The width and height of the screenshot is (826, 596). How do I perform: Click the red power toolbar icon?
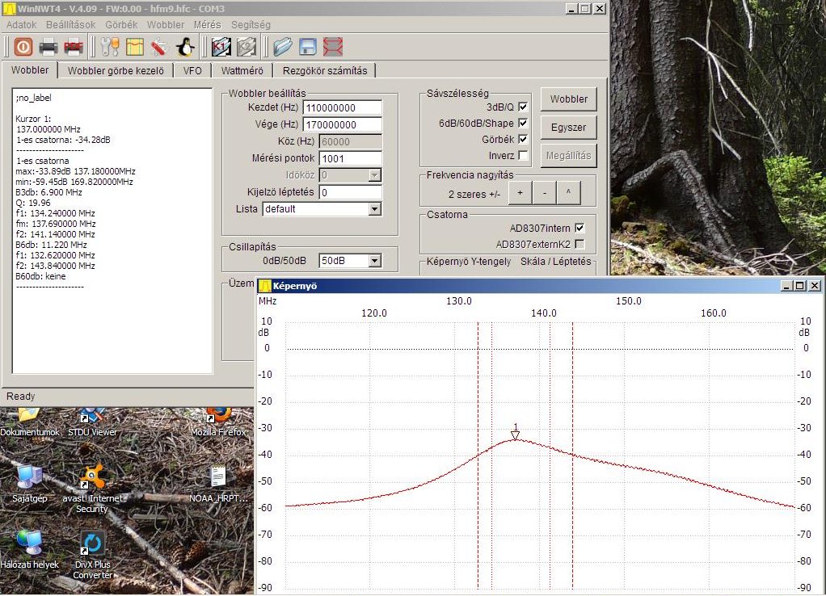pos(23,47)
